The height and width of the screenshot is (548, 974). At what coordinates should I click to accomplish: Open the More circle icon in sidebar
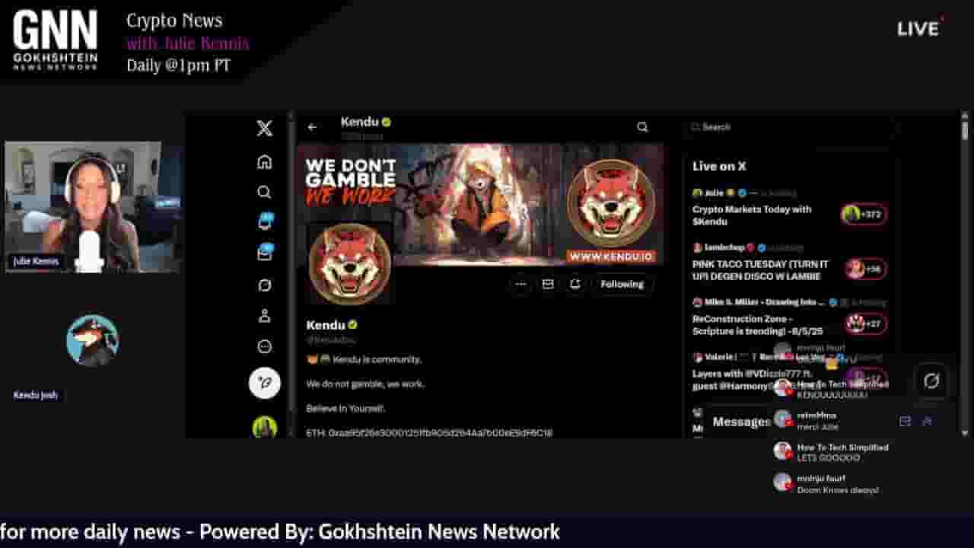(x=265, y=346)
